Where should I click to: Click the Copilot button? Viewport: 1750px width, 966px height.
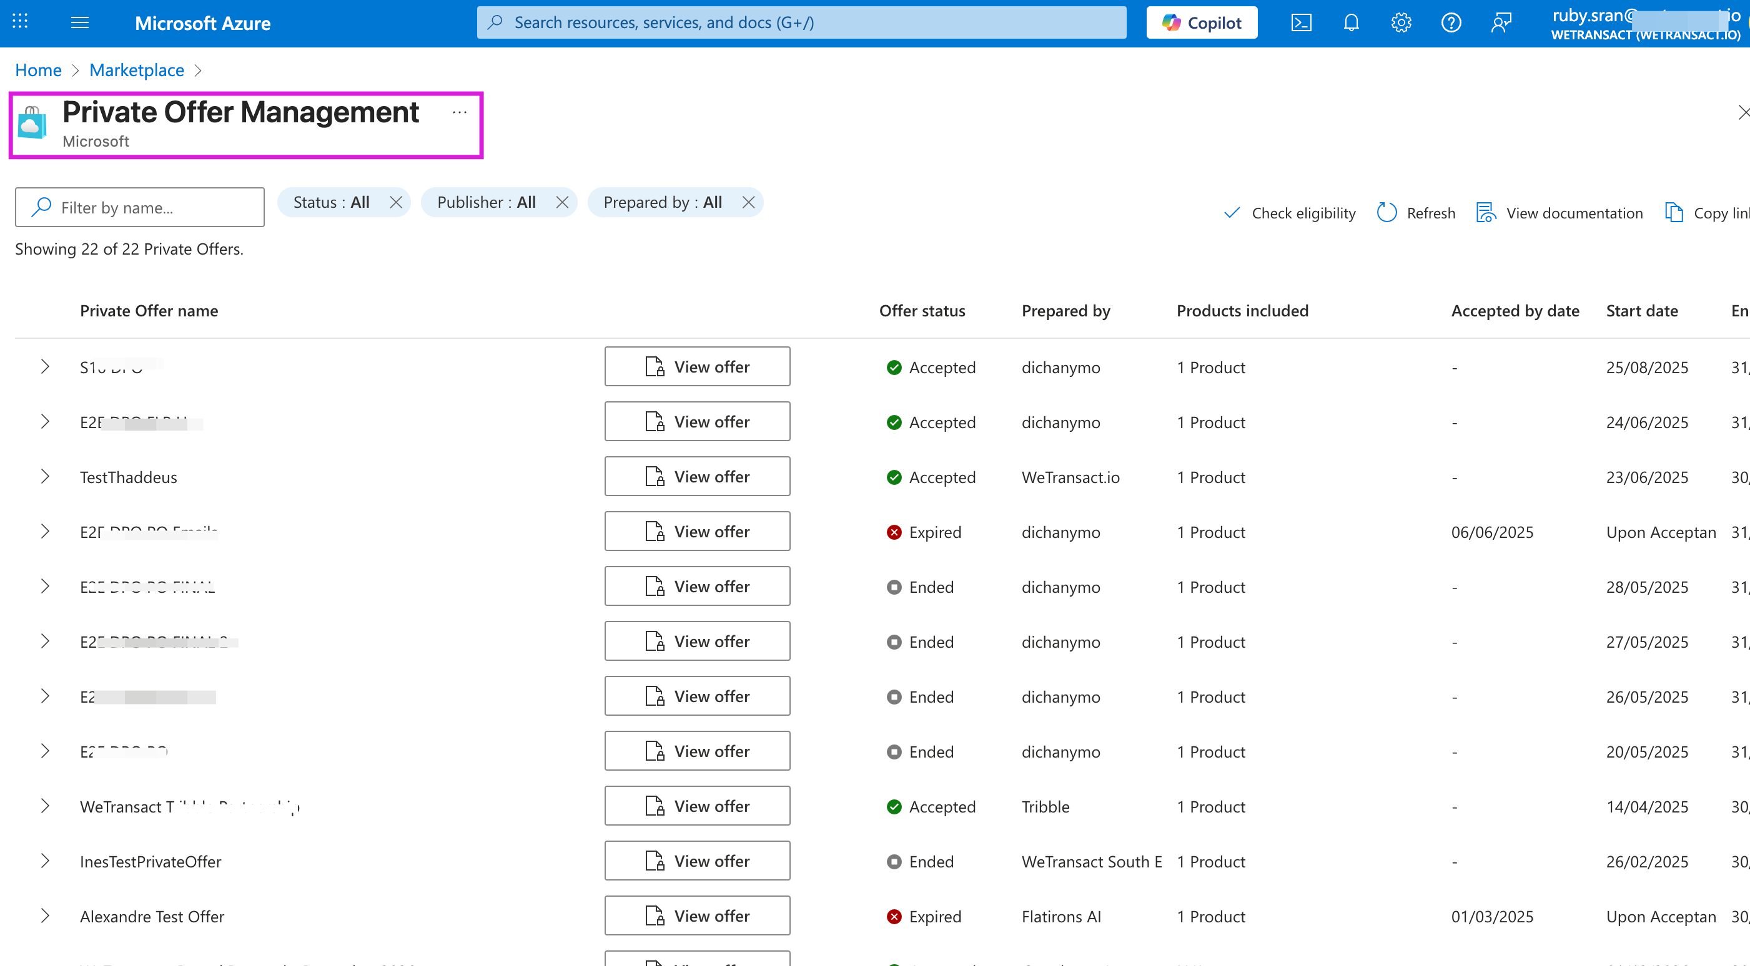tap(1202, 22)
